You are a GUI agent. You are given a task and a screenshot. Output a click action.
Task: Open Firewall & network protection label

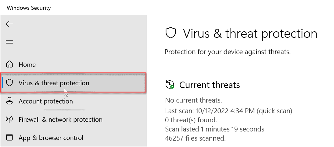coord(60,120)
